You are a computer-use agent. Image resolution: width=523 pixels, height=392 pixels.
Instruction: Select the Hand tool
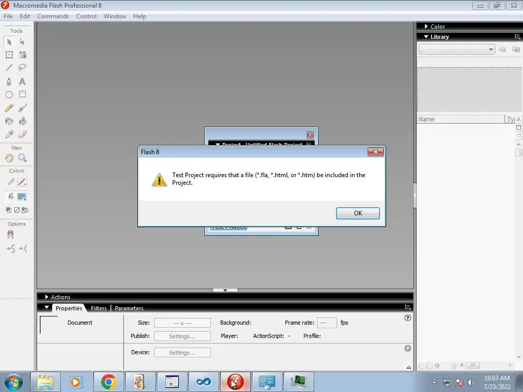[9, 158]
